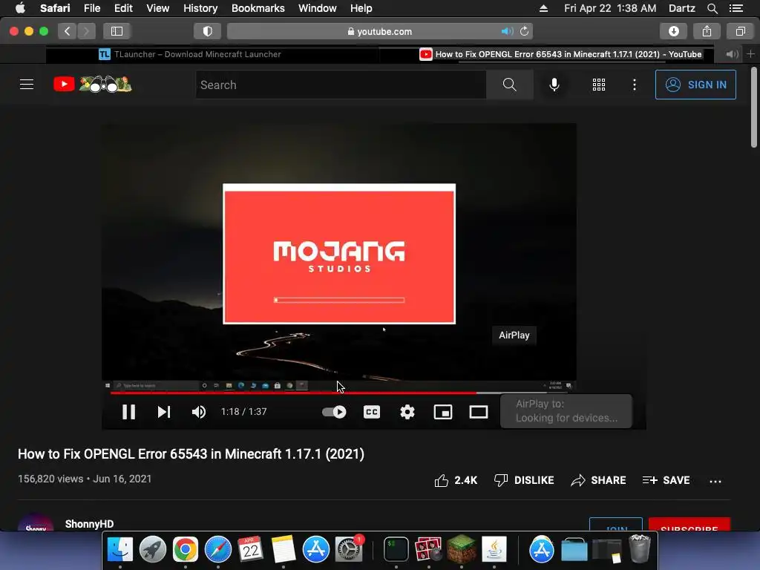The height and width of the screenshot is (570, 760).
Task: Save video to a playlist
Action: (666, 480)
